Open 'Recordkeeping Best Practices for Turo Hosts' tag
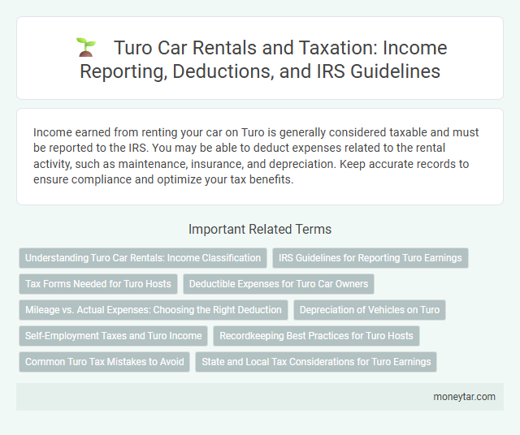This screenshot has width=520, height=435. [x=316, y=336]
